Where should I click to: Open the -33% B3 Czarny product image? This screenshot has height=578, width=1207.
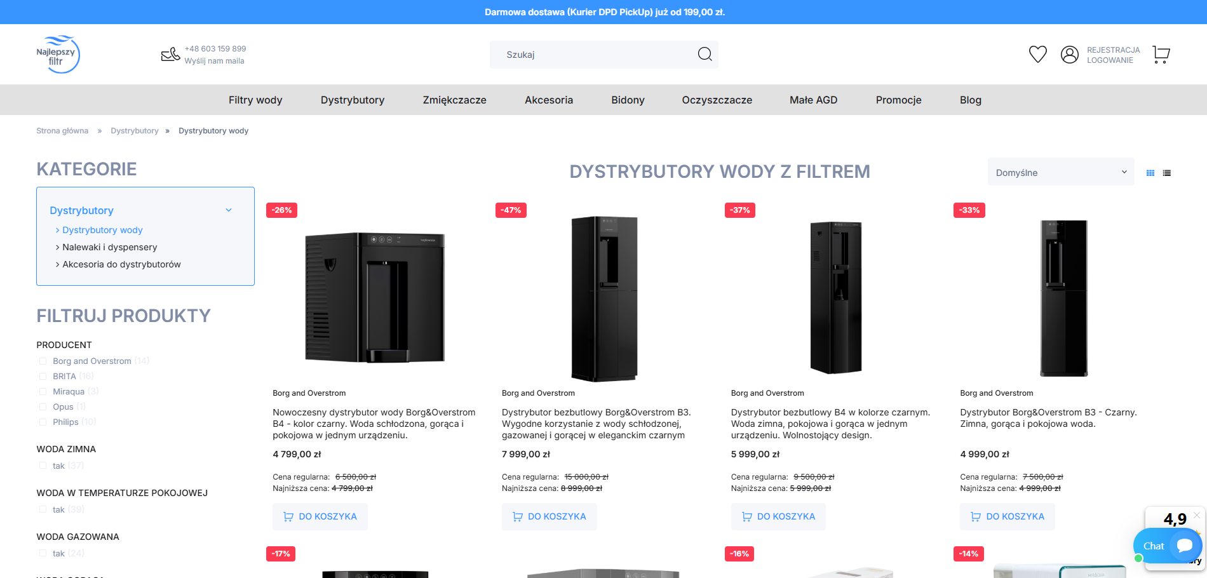[x=1064, y=298]
